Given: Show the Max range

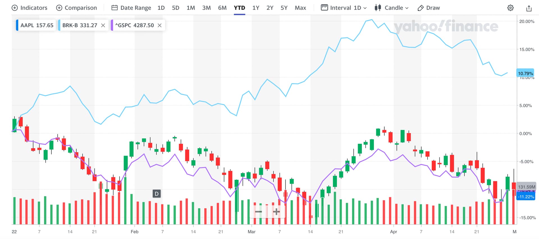Looking at the screenshot, I should [300, 8].
